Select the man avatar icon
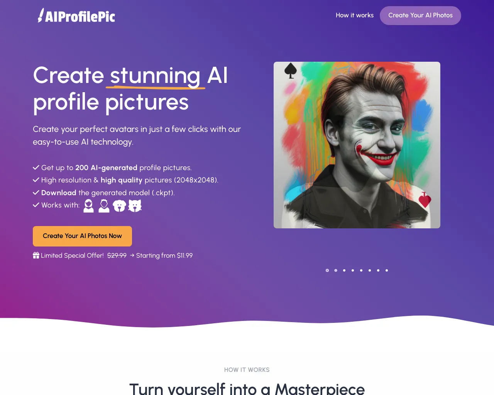 coord(104,206)
